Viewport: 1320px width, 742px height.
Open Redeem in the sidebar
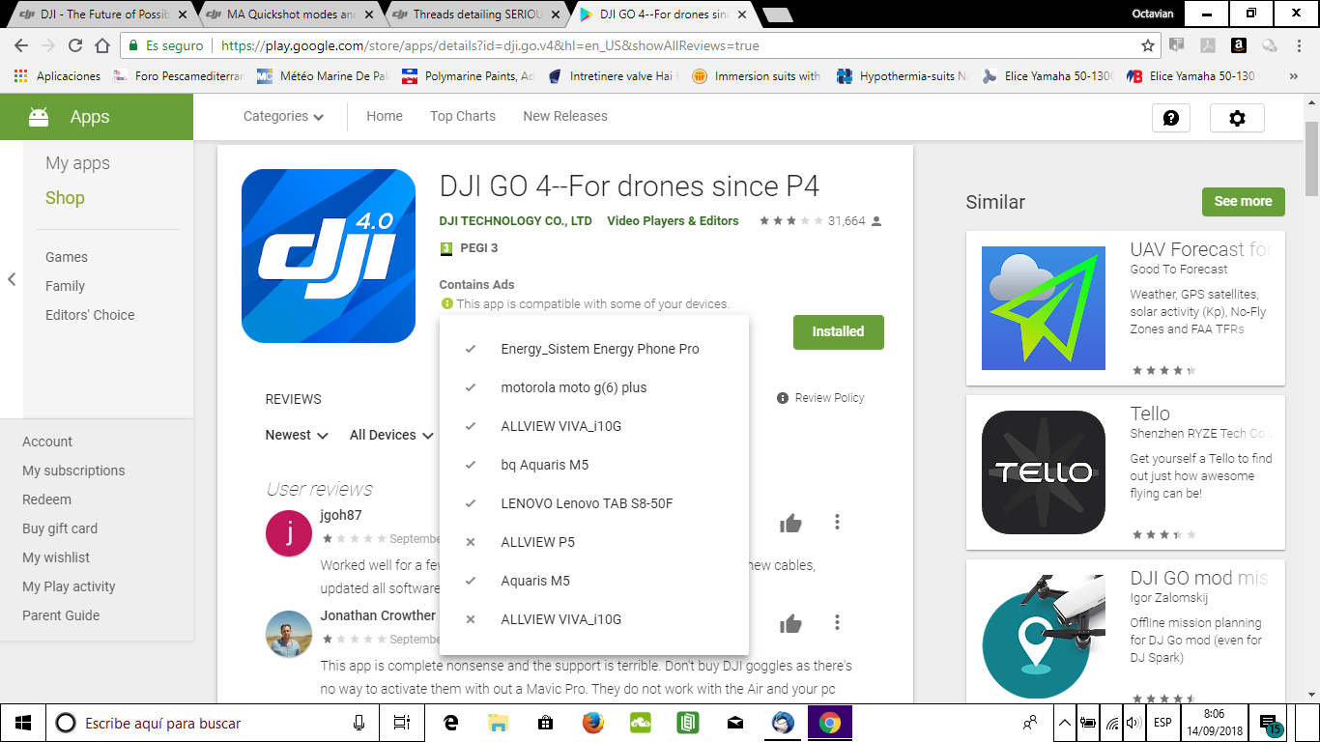pyautogui.click(x=46, y=499)
